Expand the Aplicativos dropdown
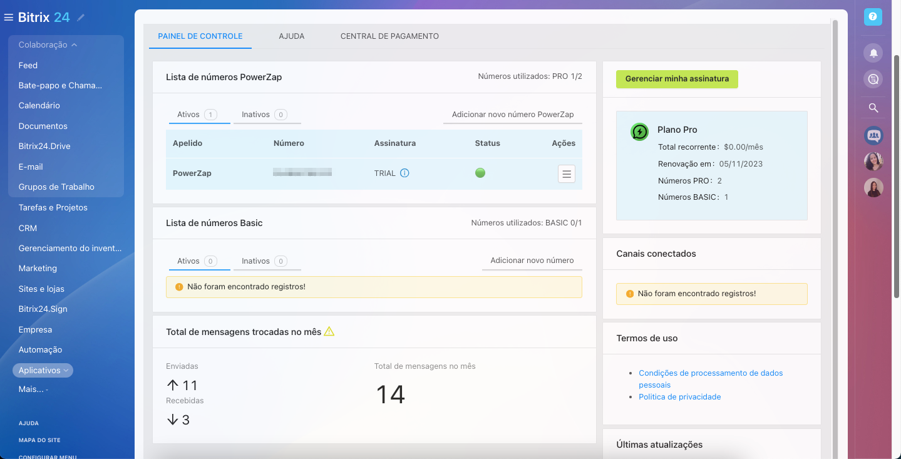The height and width of the screenshot is (459, 901). [x=43, y=371]
